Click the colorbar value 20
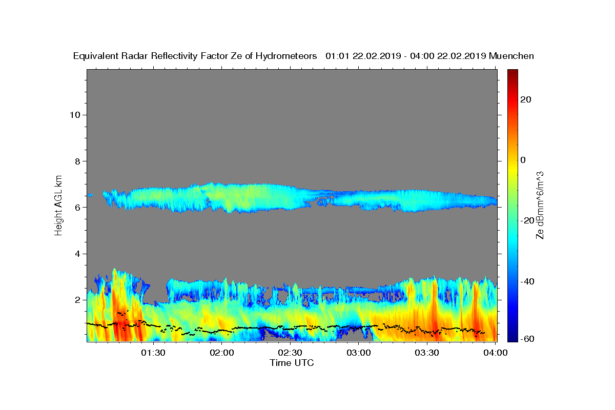This screenshot has height=410, width=615. point(526,99)
